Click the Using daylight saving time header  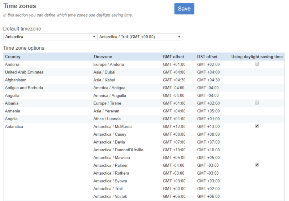pyautogui.click(x=257, y=57)
